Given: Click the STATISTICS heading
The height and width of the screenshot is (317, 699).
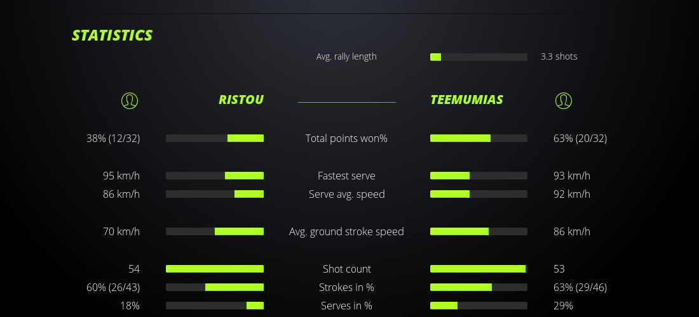Looking at the screenshot, I should (x=112, y=36).
